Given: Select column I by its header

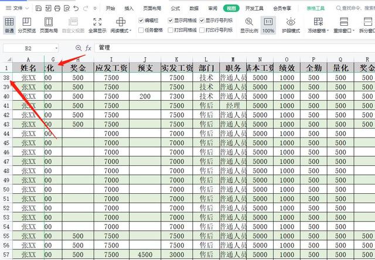Looking at the screenshot, I should tap(111, 59).
